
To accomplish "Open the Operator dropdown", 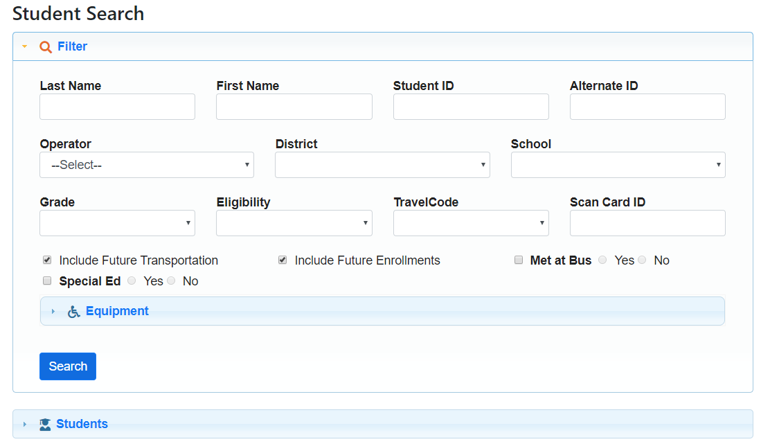I will (x=147, y=166).
